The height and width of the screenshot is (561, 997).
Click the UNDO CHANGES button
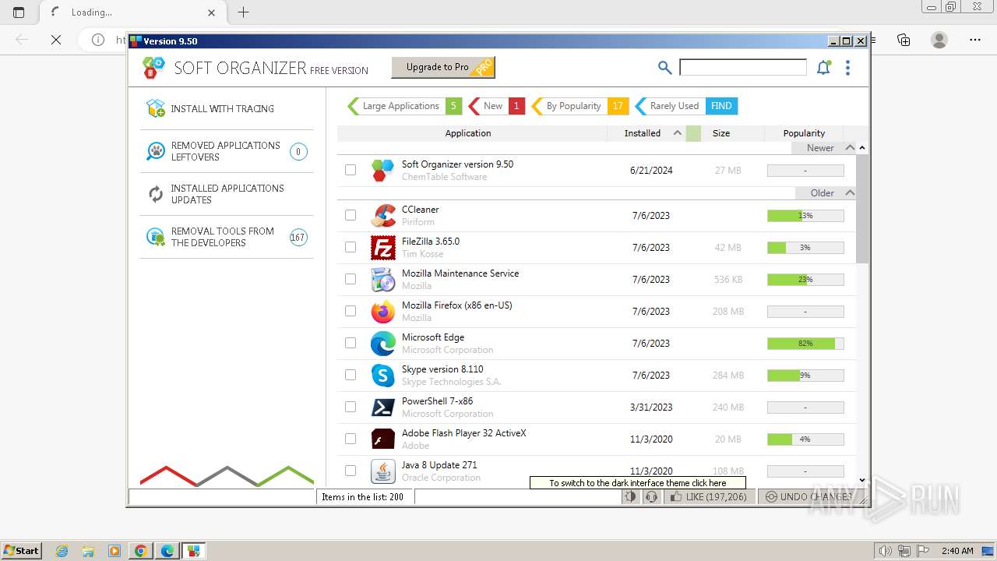[809, 496]
